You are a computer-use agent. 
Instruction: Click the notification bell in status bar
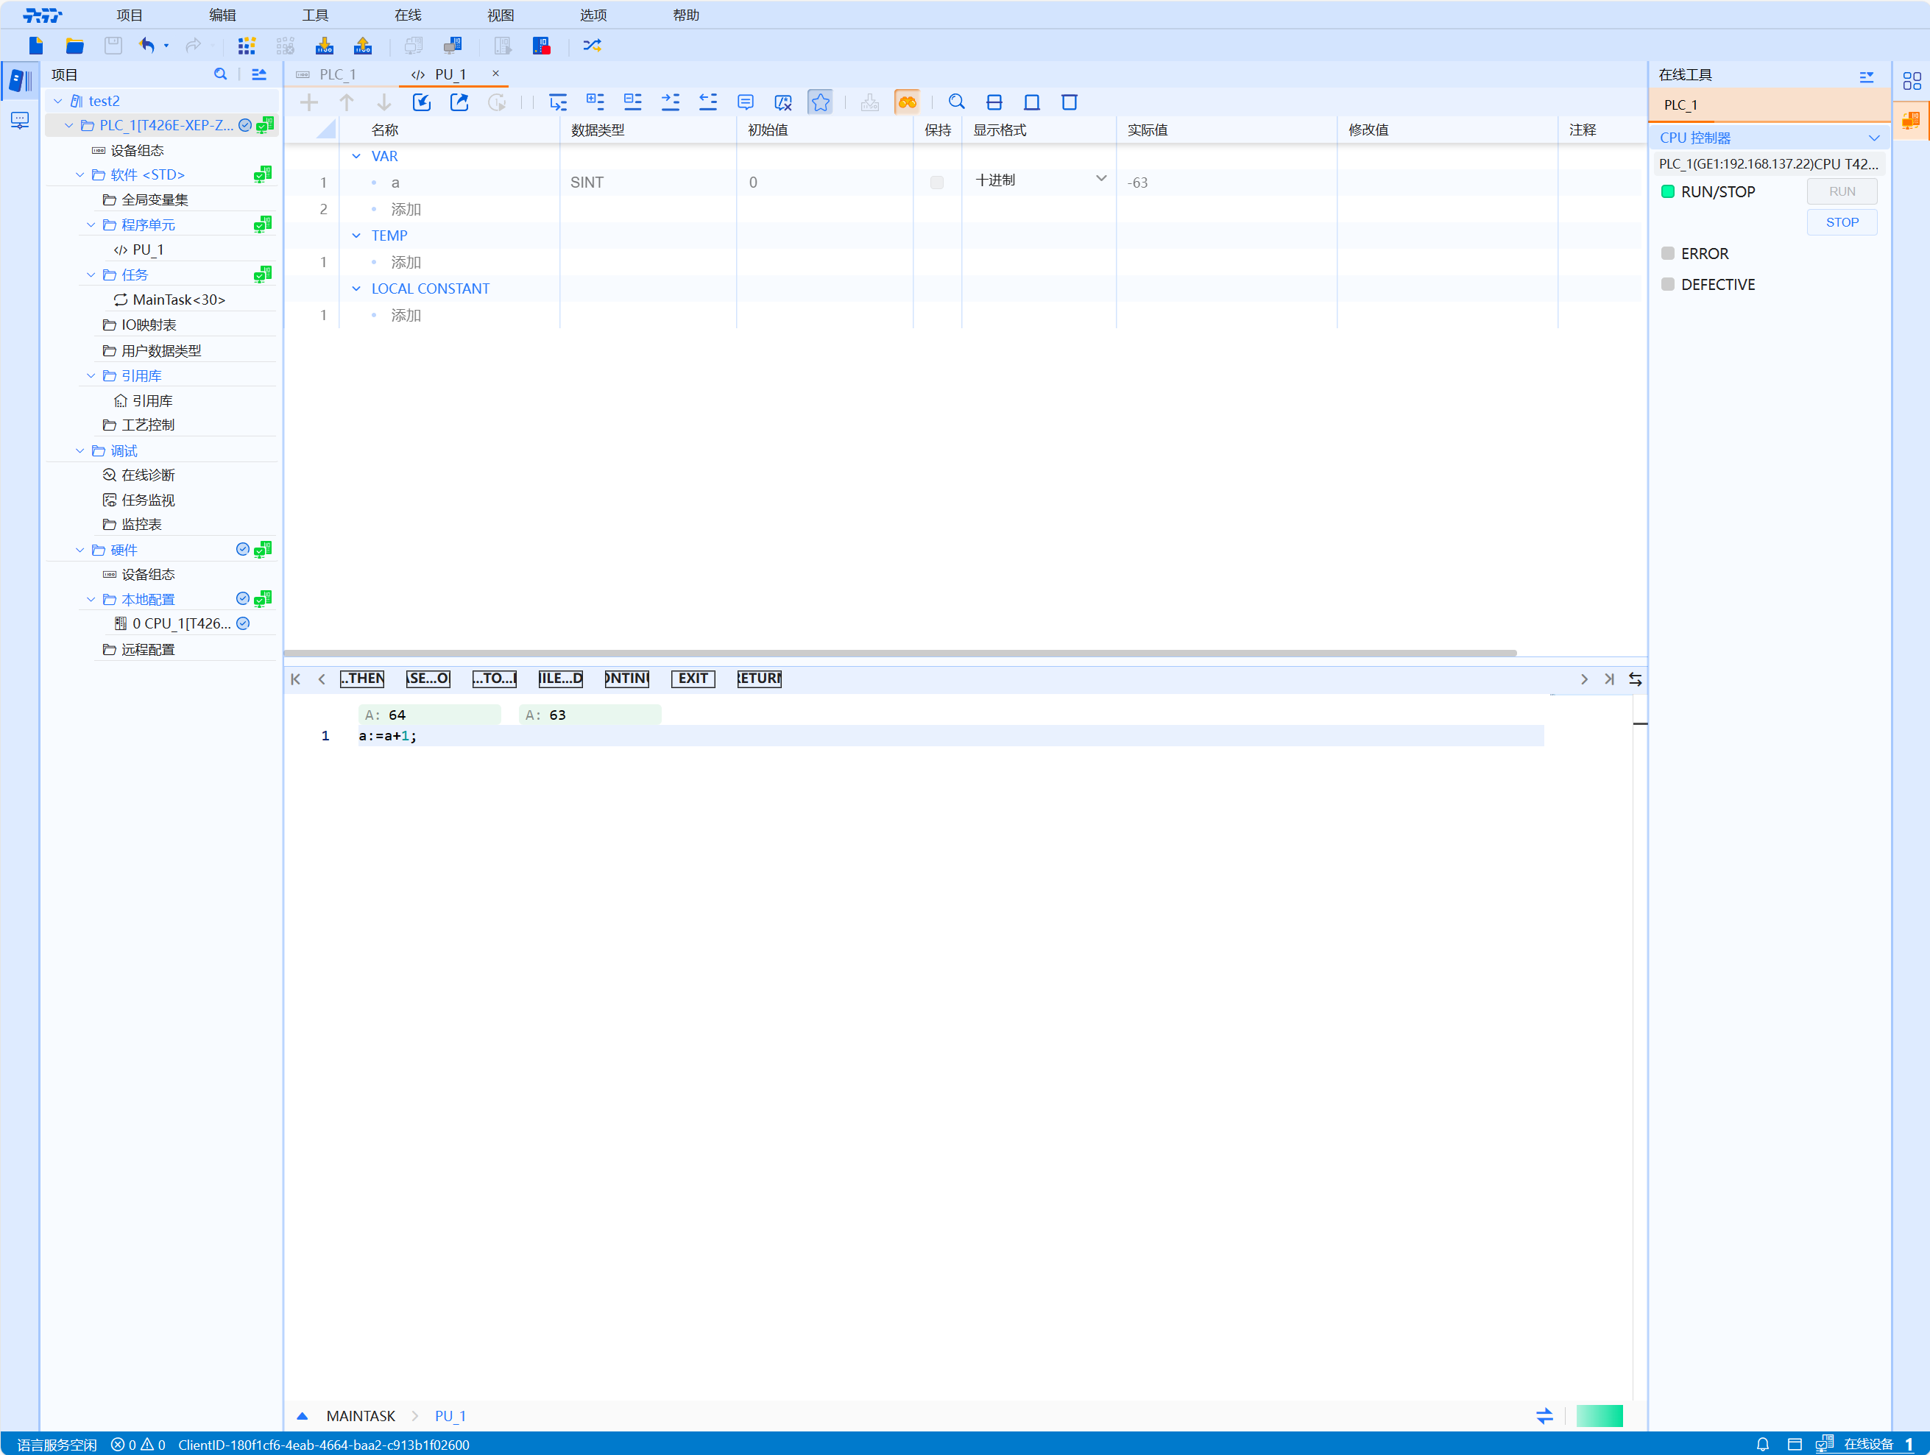[1762, 1444]
